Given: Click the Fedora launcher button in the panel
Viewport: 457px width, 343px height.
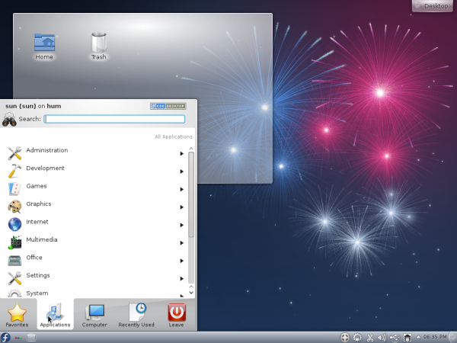Looking at the screenshot, I should coord(6,337).
